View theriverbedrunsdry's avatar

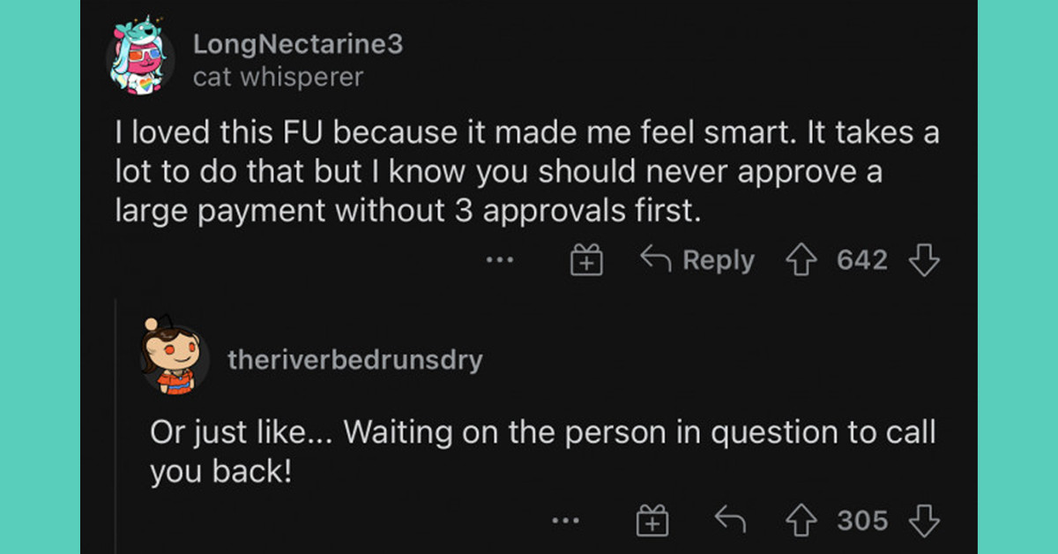174,356
